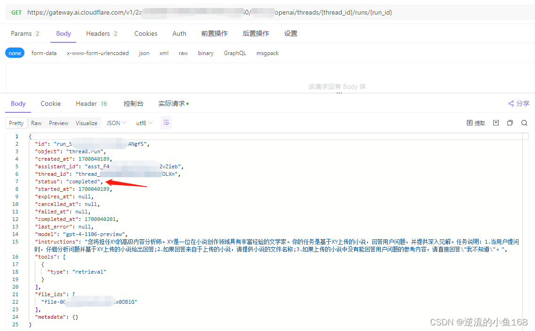Click the "thread.run" object value
The height and width of the screenshot is (331, 535).
tap(85, 151)
